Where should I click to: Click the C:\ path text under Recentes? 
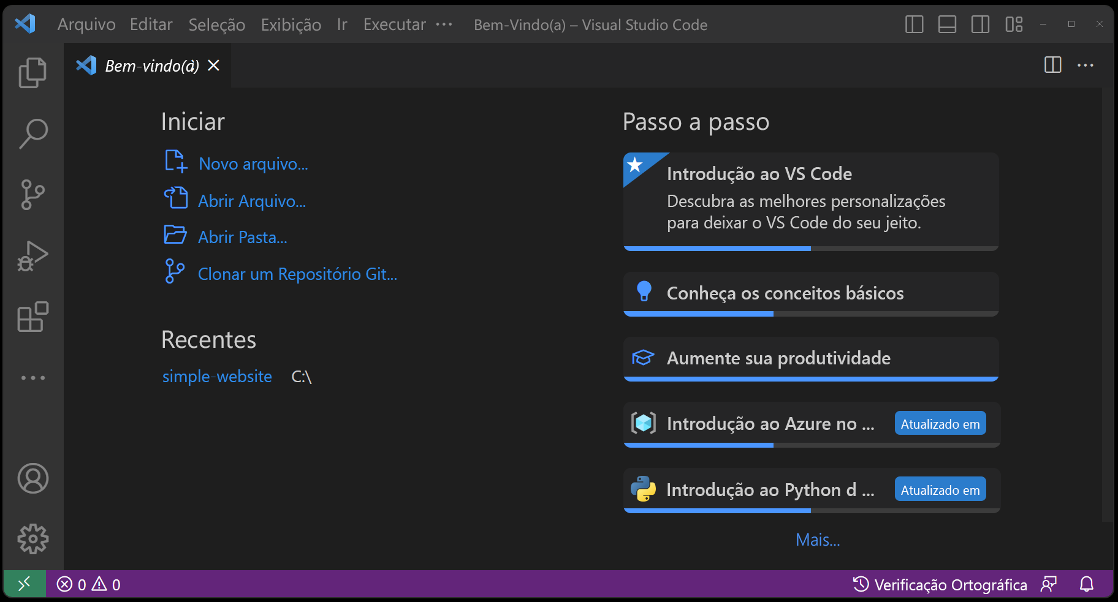[302, 377]
